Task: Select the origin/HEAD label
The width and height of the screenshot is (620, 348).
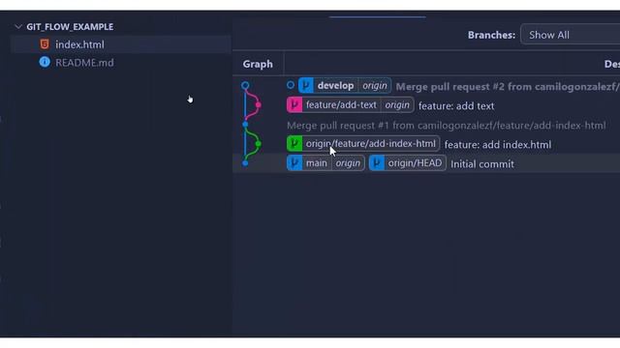Action: (x=415, y=163)
